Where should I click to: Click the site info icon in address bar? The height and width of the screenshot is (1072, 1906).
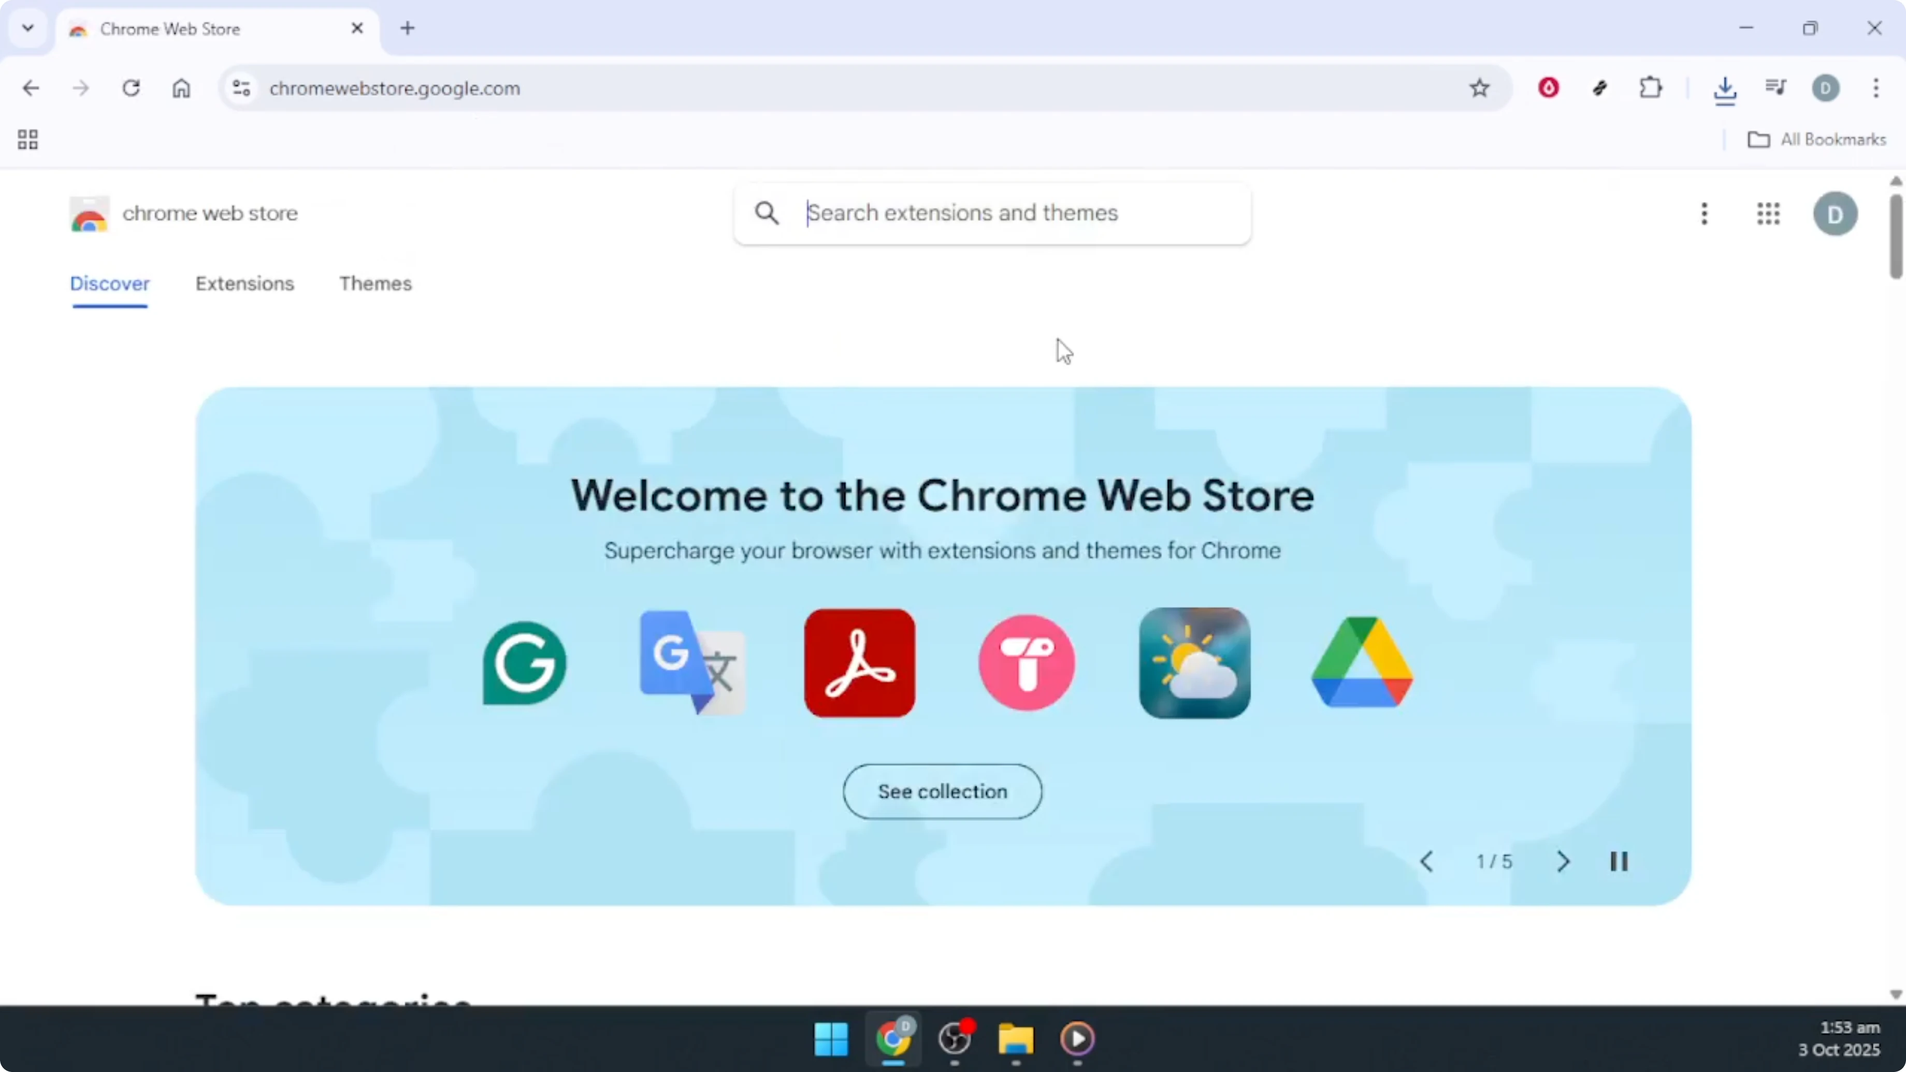point(240,88)
